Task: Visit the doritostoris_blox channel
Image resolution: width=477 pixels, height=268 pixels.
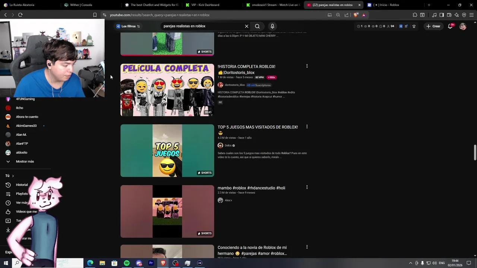Action: pos(235,85)
